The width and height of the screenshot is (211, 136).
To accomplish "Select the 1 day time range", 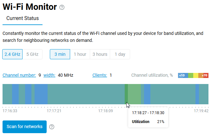I will coord(120,54).
